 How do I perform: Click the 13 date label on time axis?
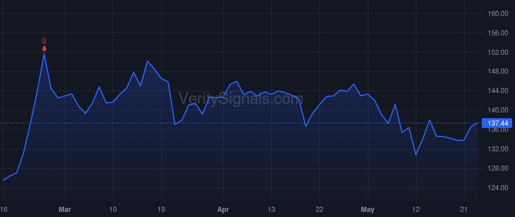(x=271, y=210)
